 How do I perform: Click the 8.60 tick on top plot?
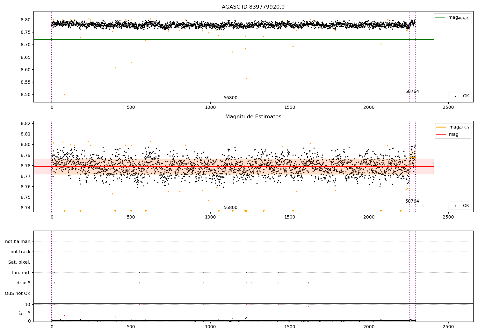pos(25,70)
